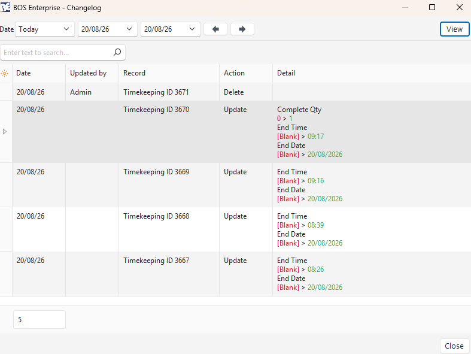Maximize the Changelog window
The width and height of the screenshot is (471, 354).
[432, 7]
